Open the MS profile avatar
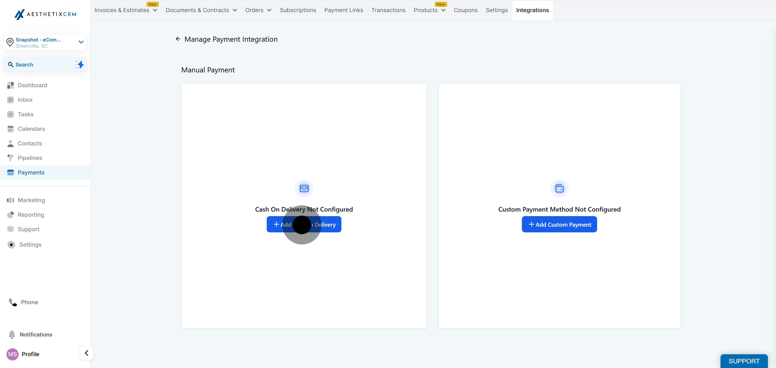 12,354
